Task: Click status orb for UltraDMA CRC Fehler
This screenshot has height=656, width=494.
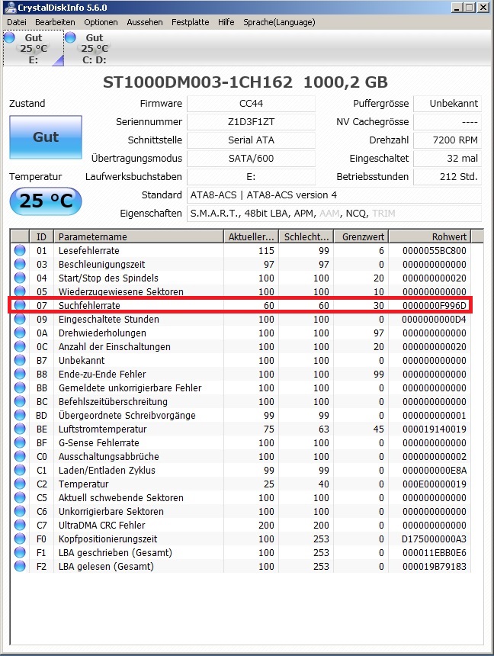Action: tap(20, 525)
